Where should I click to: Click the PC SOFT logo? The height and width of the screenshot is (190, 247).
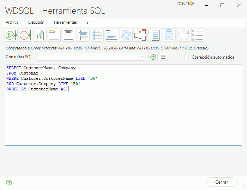pos(185,4)
